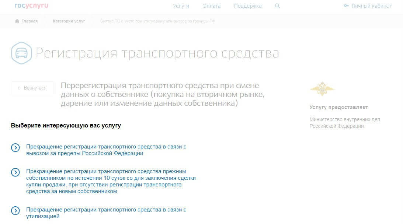Screen dimensions: 403x224
Task: Click the MVD coat of arms emblem
Action: click(x=322, y=88)
